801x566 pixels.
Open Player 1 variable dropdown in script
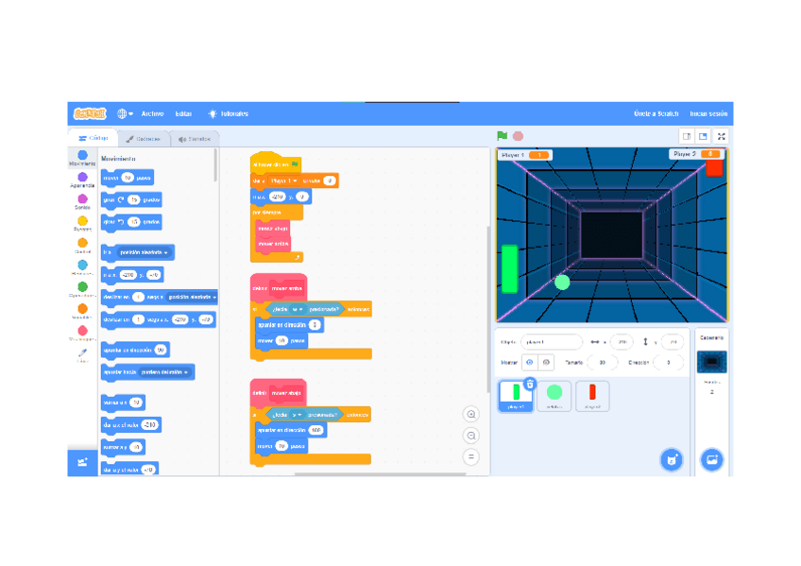[x=283, y=180]
